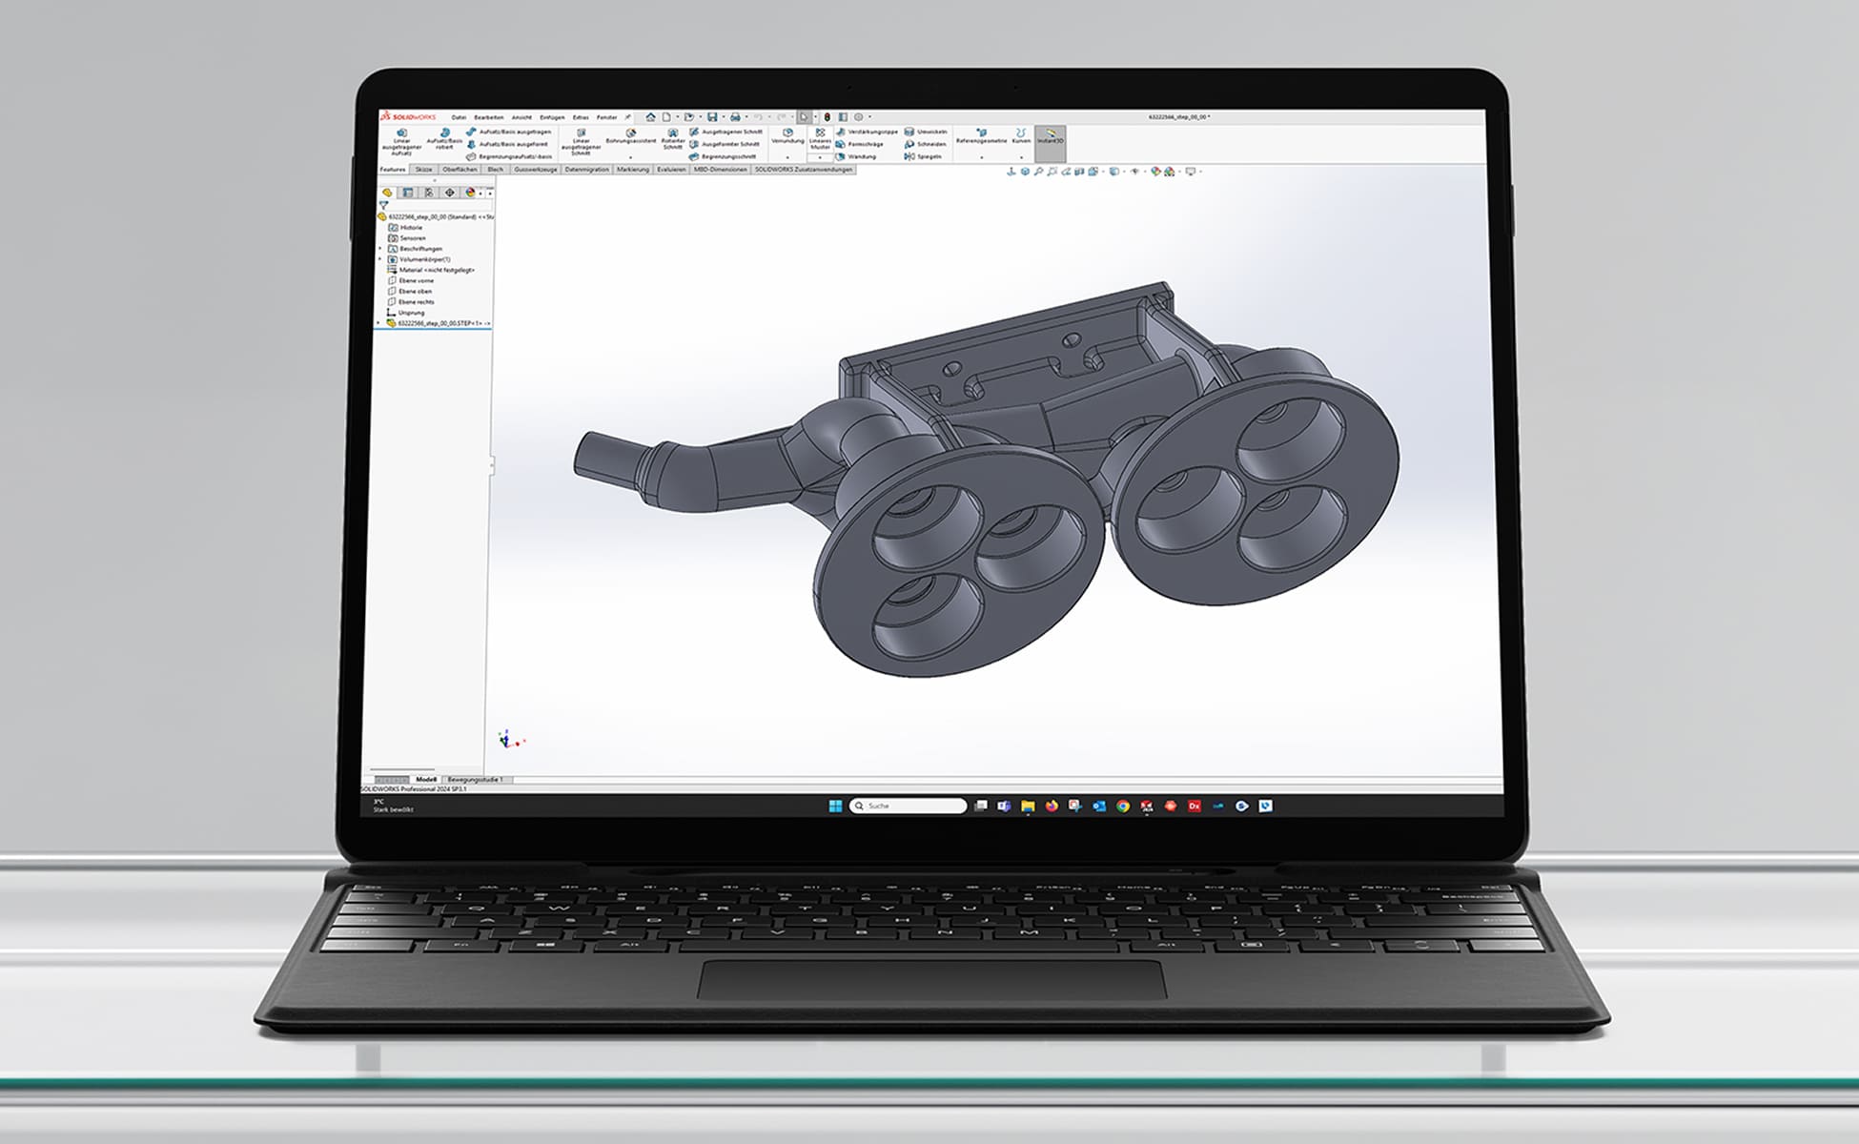Choose Begrenzungsaufsatz/-basis feature
The image size is (1859, 1144).
[x=508, y=156]
